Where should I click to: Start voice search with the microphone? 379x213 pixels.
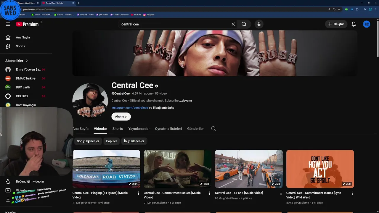pos(259,24)
